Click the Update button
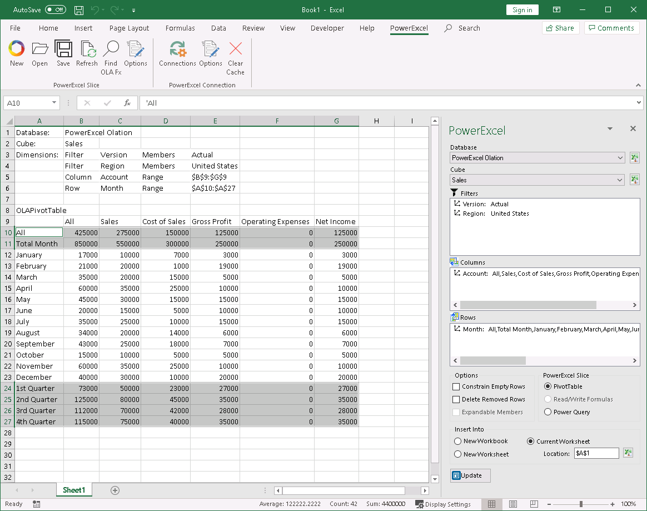Screen dimensions: 647x511 click(470, 475)
